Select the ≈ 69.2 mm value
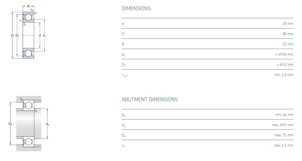Image resolution: width=302 pixels, height=161 pixels. (x=285, y=65)
